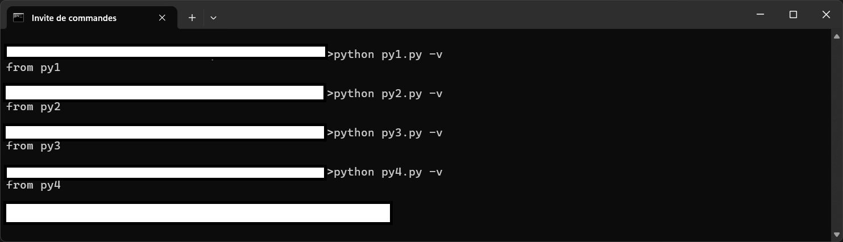
Task: Click the 'from py2' output line
Action: pos(33,107)
